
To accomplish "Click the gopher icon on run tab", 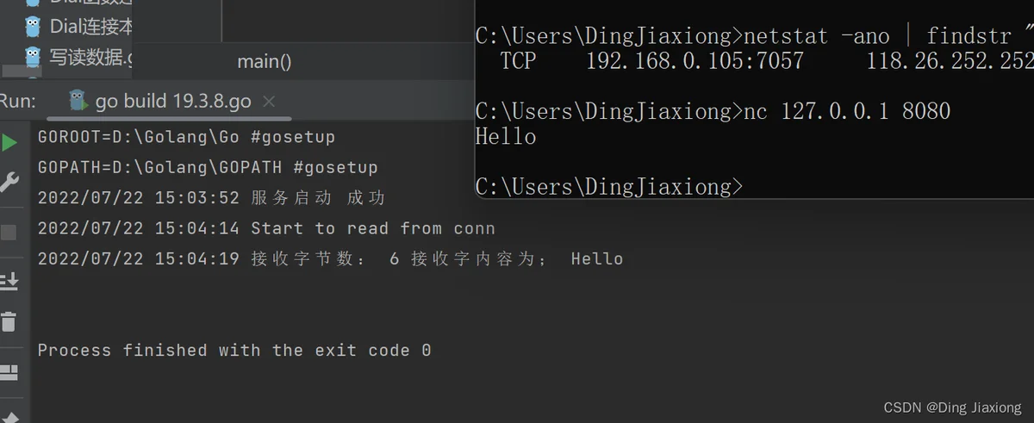I will tap(78, 101).
